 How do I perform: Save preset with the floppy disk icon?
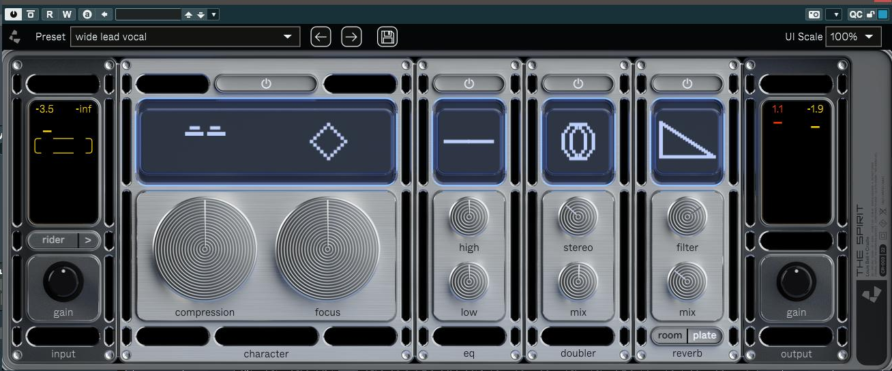pyautogui.click(x=387, y=37)
